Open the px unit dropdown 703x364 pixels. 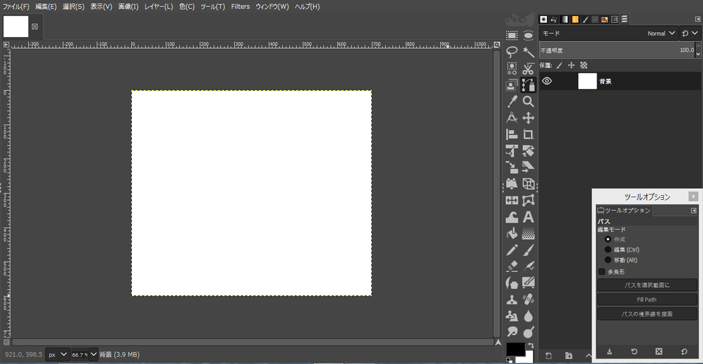[x=58, y=354]
